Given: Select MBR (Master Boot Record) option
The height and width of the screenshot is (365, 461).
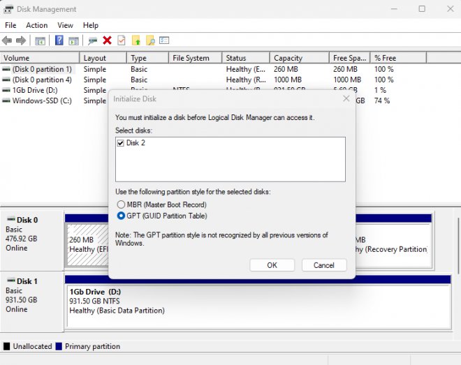Looking at the screenshot, I should tap(122, 204).
